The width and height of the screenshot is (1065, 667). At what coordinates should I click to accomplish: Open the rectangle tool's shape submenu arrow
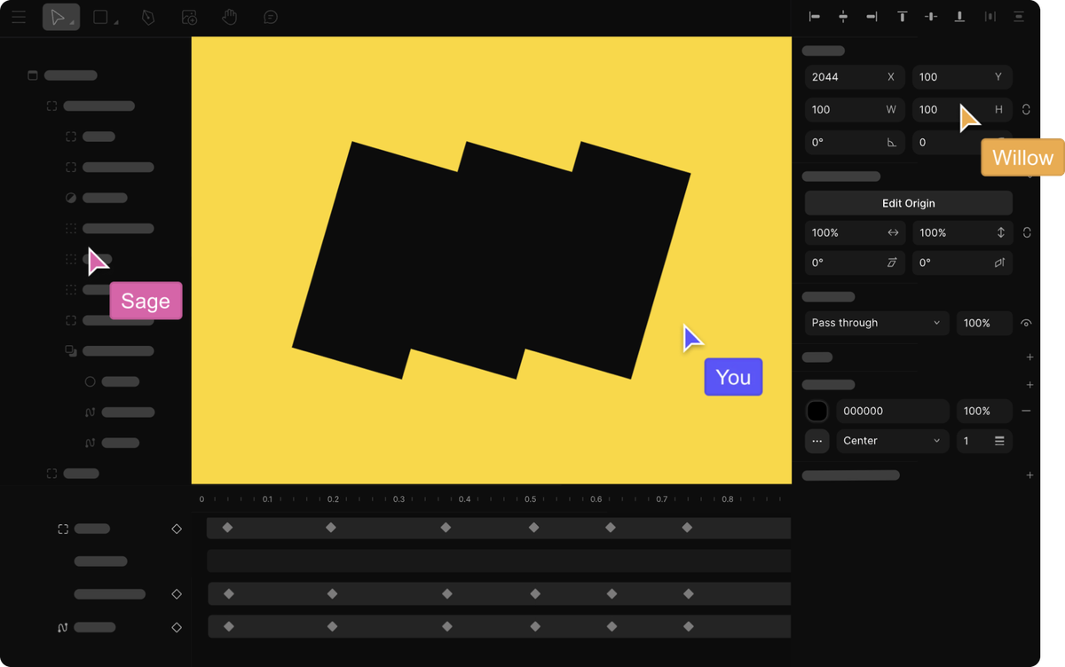[x=116, y=24]
